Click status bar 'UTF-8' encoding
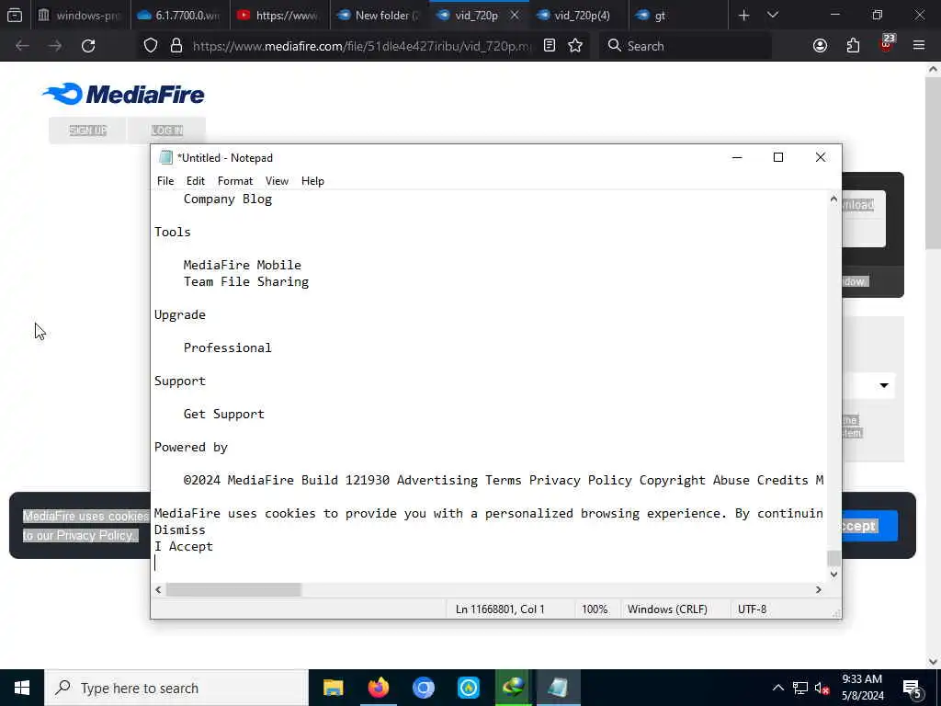The width and height of the screenshot is (941, 706). pyautogui.click(x=752, y=609)
